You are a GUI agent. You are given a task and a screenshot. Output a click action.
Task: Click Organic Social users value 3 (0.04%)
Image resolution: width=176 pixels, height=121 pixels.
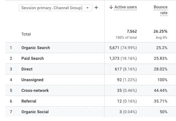pos(128,112)
